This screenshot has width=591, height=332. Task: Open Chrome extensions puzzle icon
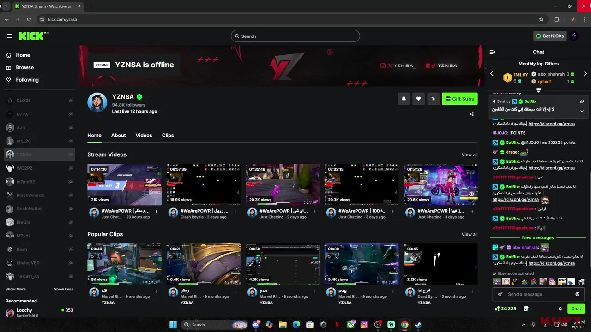(x=556, y=19)
